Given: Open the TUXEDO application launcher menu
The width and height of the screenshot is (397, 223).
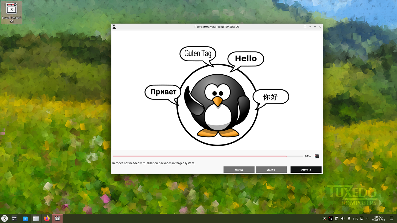Looking at the screenshot, I should (4, 219).
